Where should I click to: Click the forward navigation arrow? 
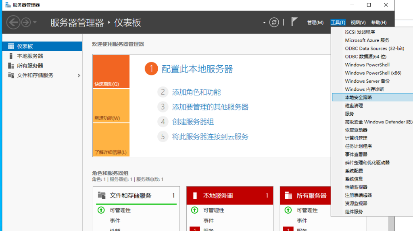point(26,22)
